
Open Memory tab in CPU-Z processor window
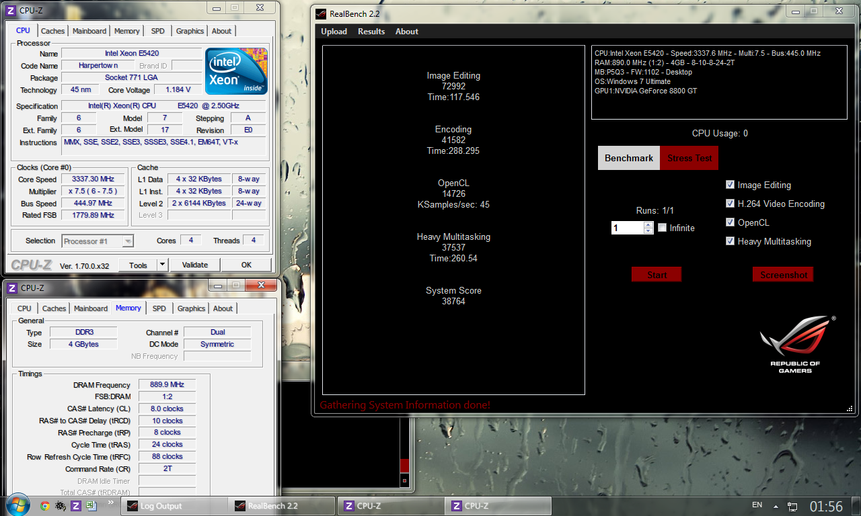click(127, 31)
